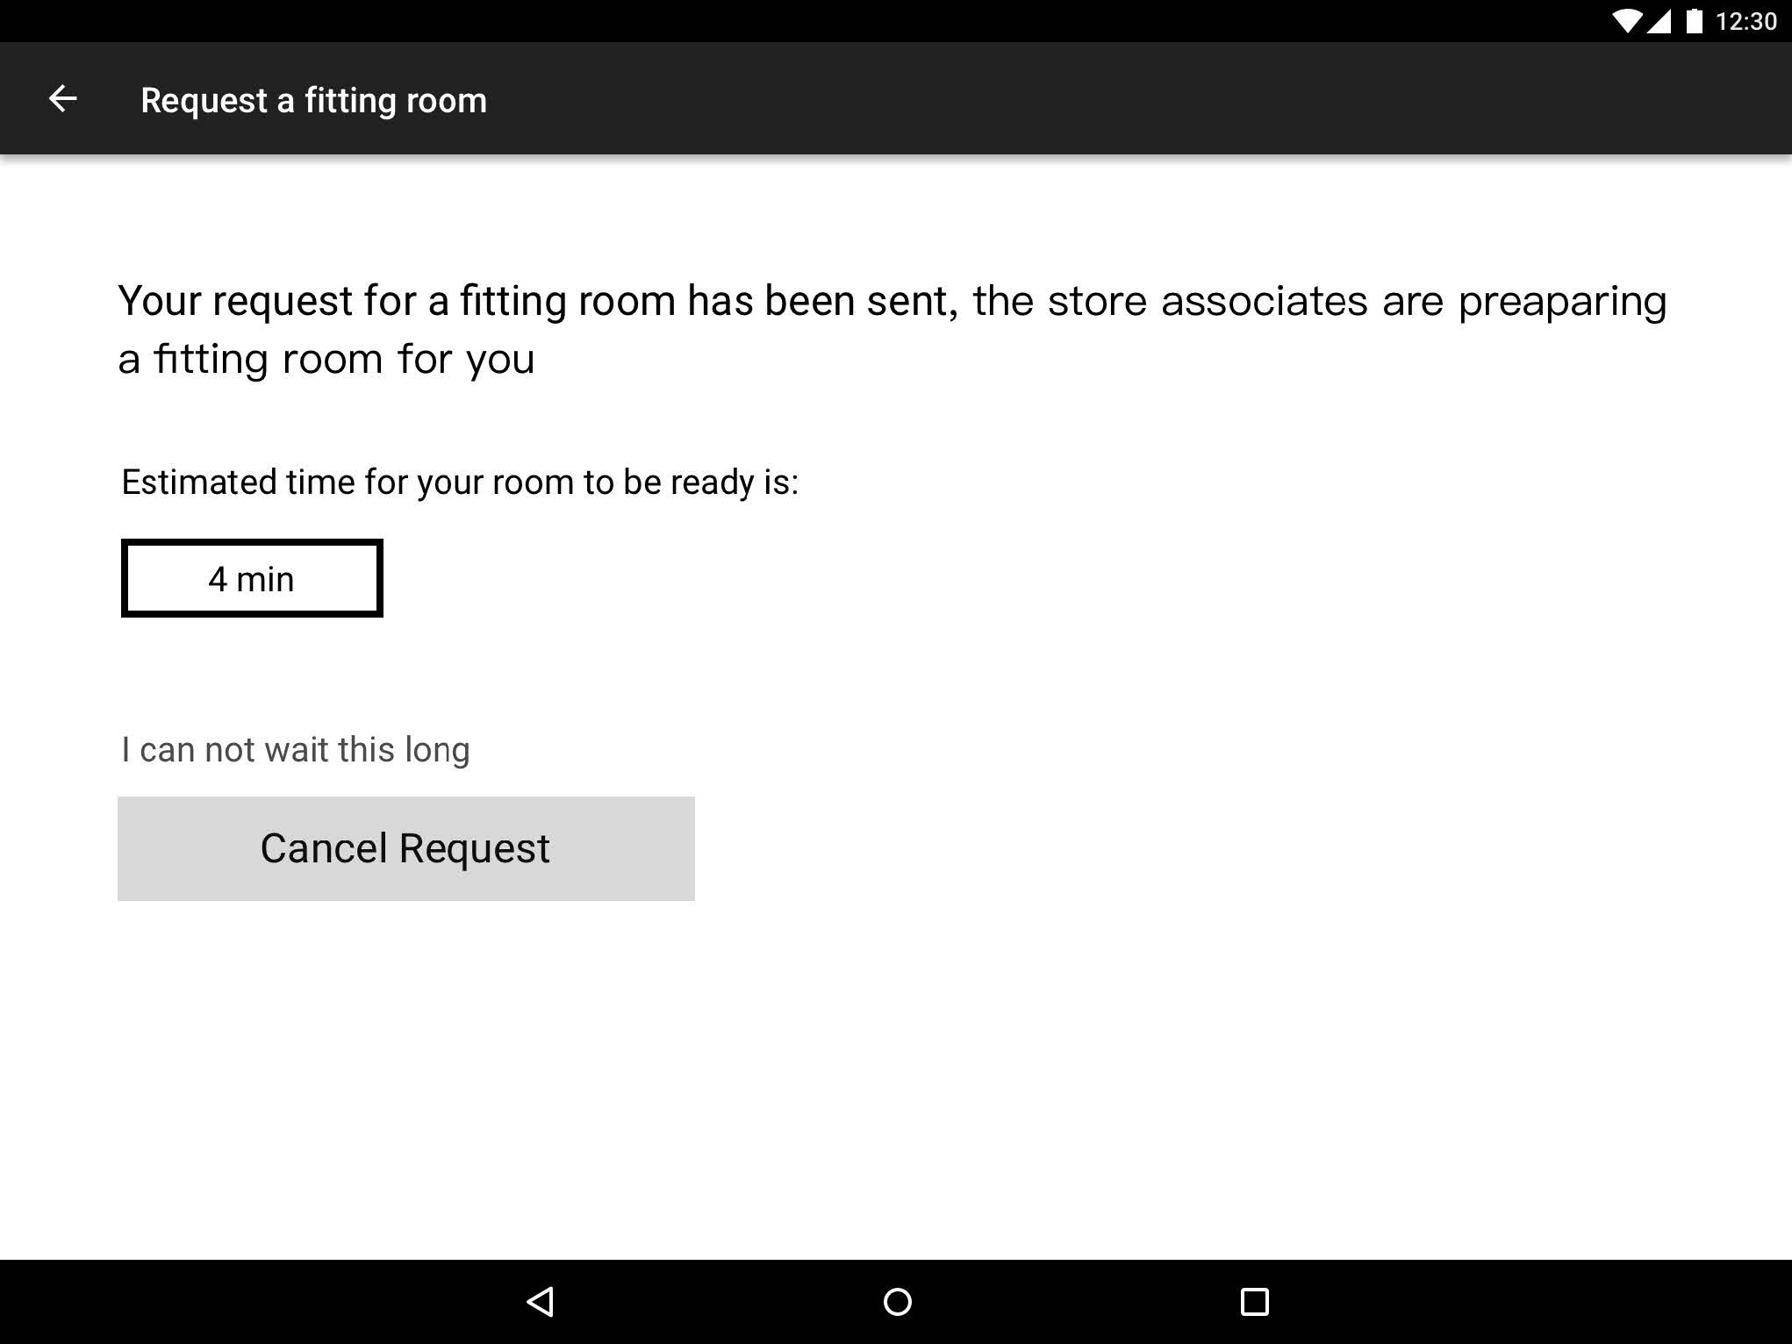The height and width of the screenshot is (1344, 1792).
Task: Tap the word 'long' below the time box
Action: (x=437, y=751)
